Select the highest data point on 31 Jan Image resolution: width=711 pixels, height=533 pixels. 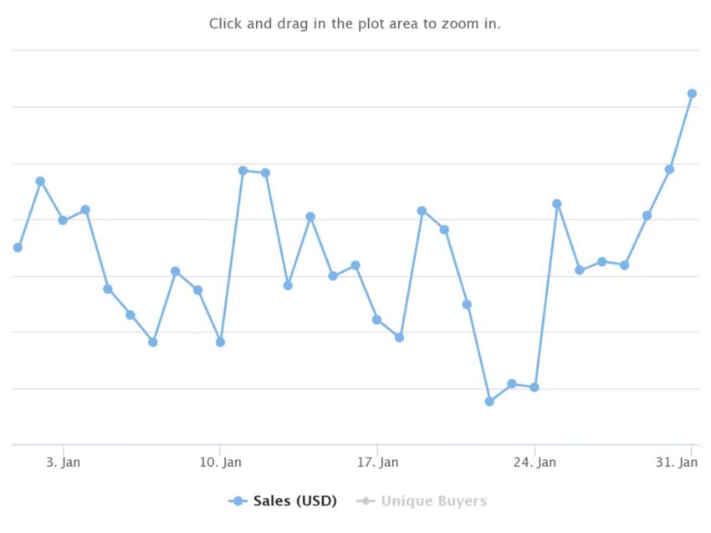click(692, 94)
